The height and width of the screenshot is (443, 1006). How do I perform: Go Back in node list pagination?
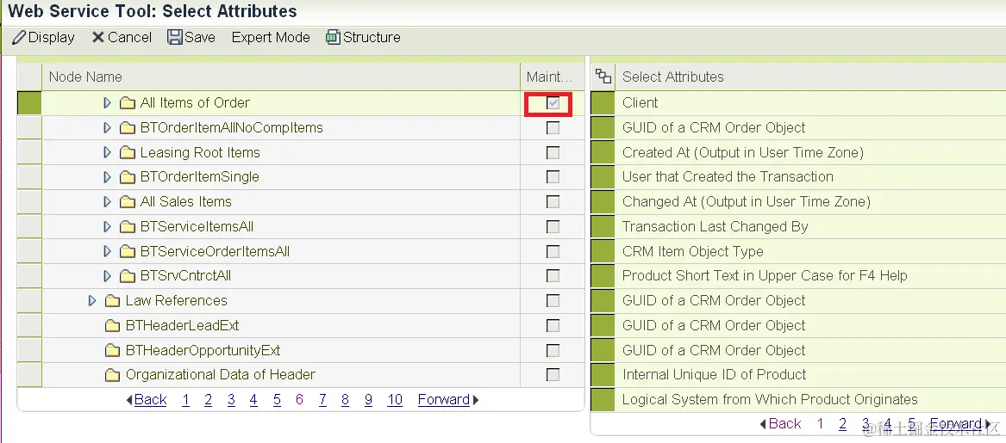tap(147, 400)
